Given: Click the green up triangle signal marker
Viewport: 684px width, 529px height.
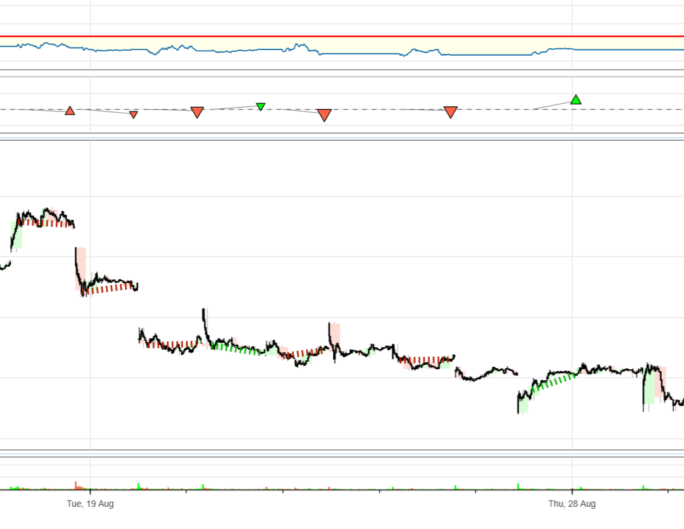Looking at the screenshot, I should coord(576,99).
